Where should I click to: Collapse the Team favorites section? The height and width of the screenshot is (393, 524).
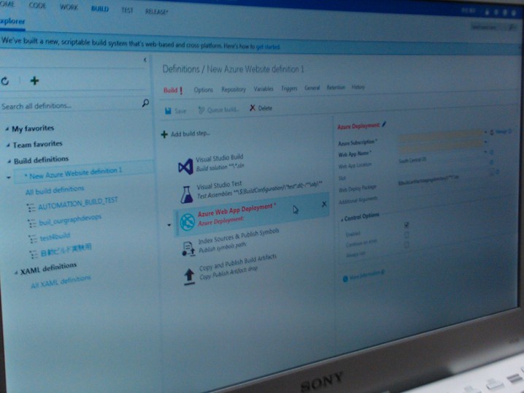click(8, 145)
